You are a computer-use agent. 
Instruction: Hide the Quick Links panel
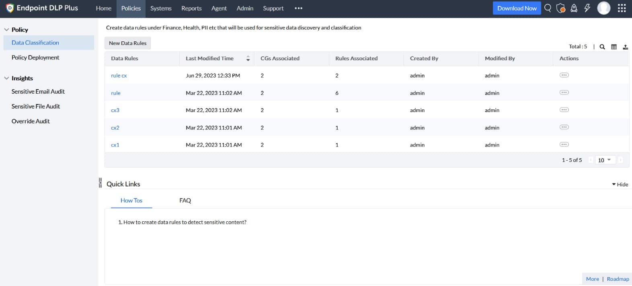(x=620, y=184)
